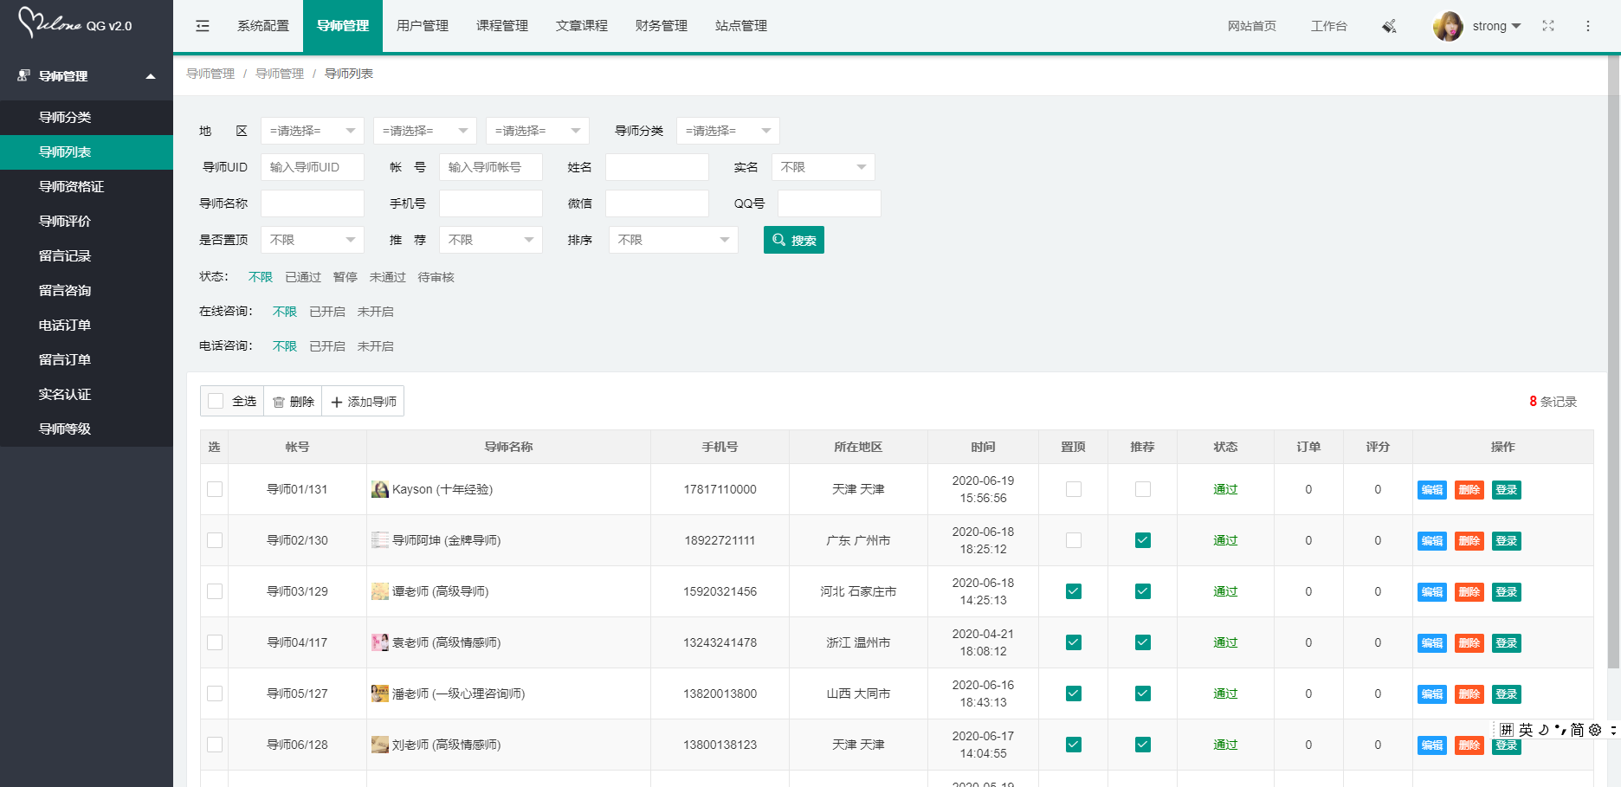
Task: Click 袁老师 mentor avatar thumbnail
Action: (379, 642)
